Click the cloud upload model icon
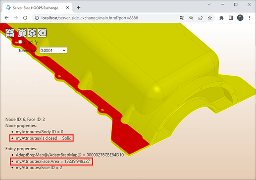 10,33
